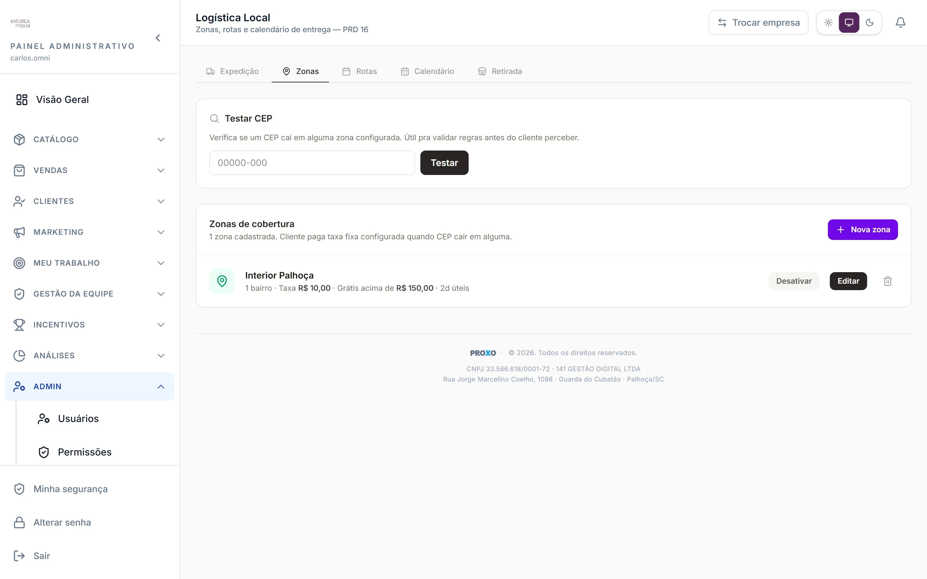Collapse the sidebar with the left chevron
927x579 pixels.
pos(158,38)
